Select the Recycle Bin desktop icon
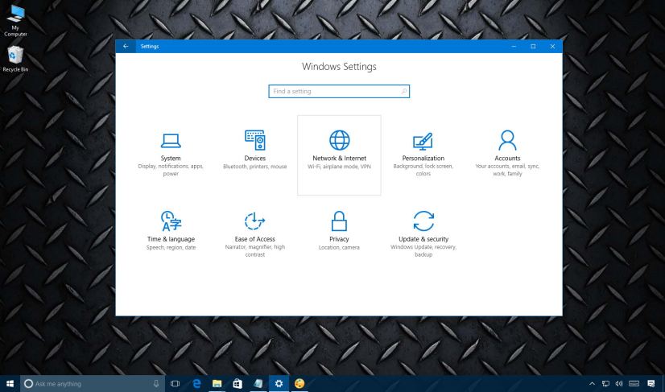This screenshot has height=392, width=665. [15, 59]
